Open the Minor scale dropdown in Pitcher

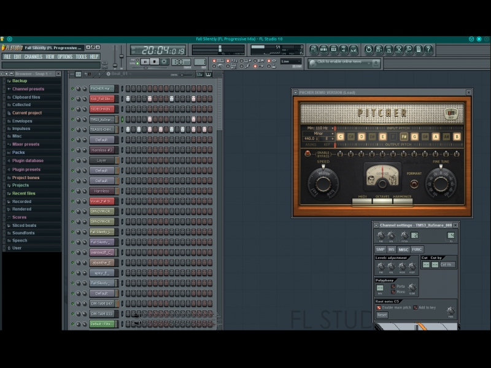coord(319,133)
